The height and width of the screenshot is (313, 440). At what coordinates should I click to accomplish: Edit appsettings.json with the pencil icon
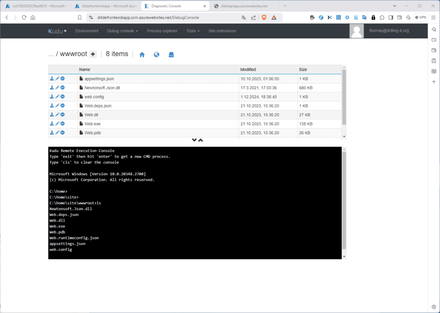pos(57,79)
